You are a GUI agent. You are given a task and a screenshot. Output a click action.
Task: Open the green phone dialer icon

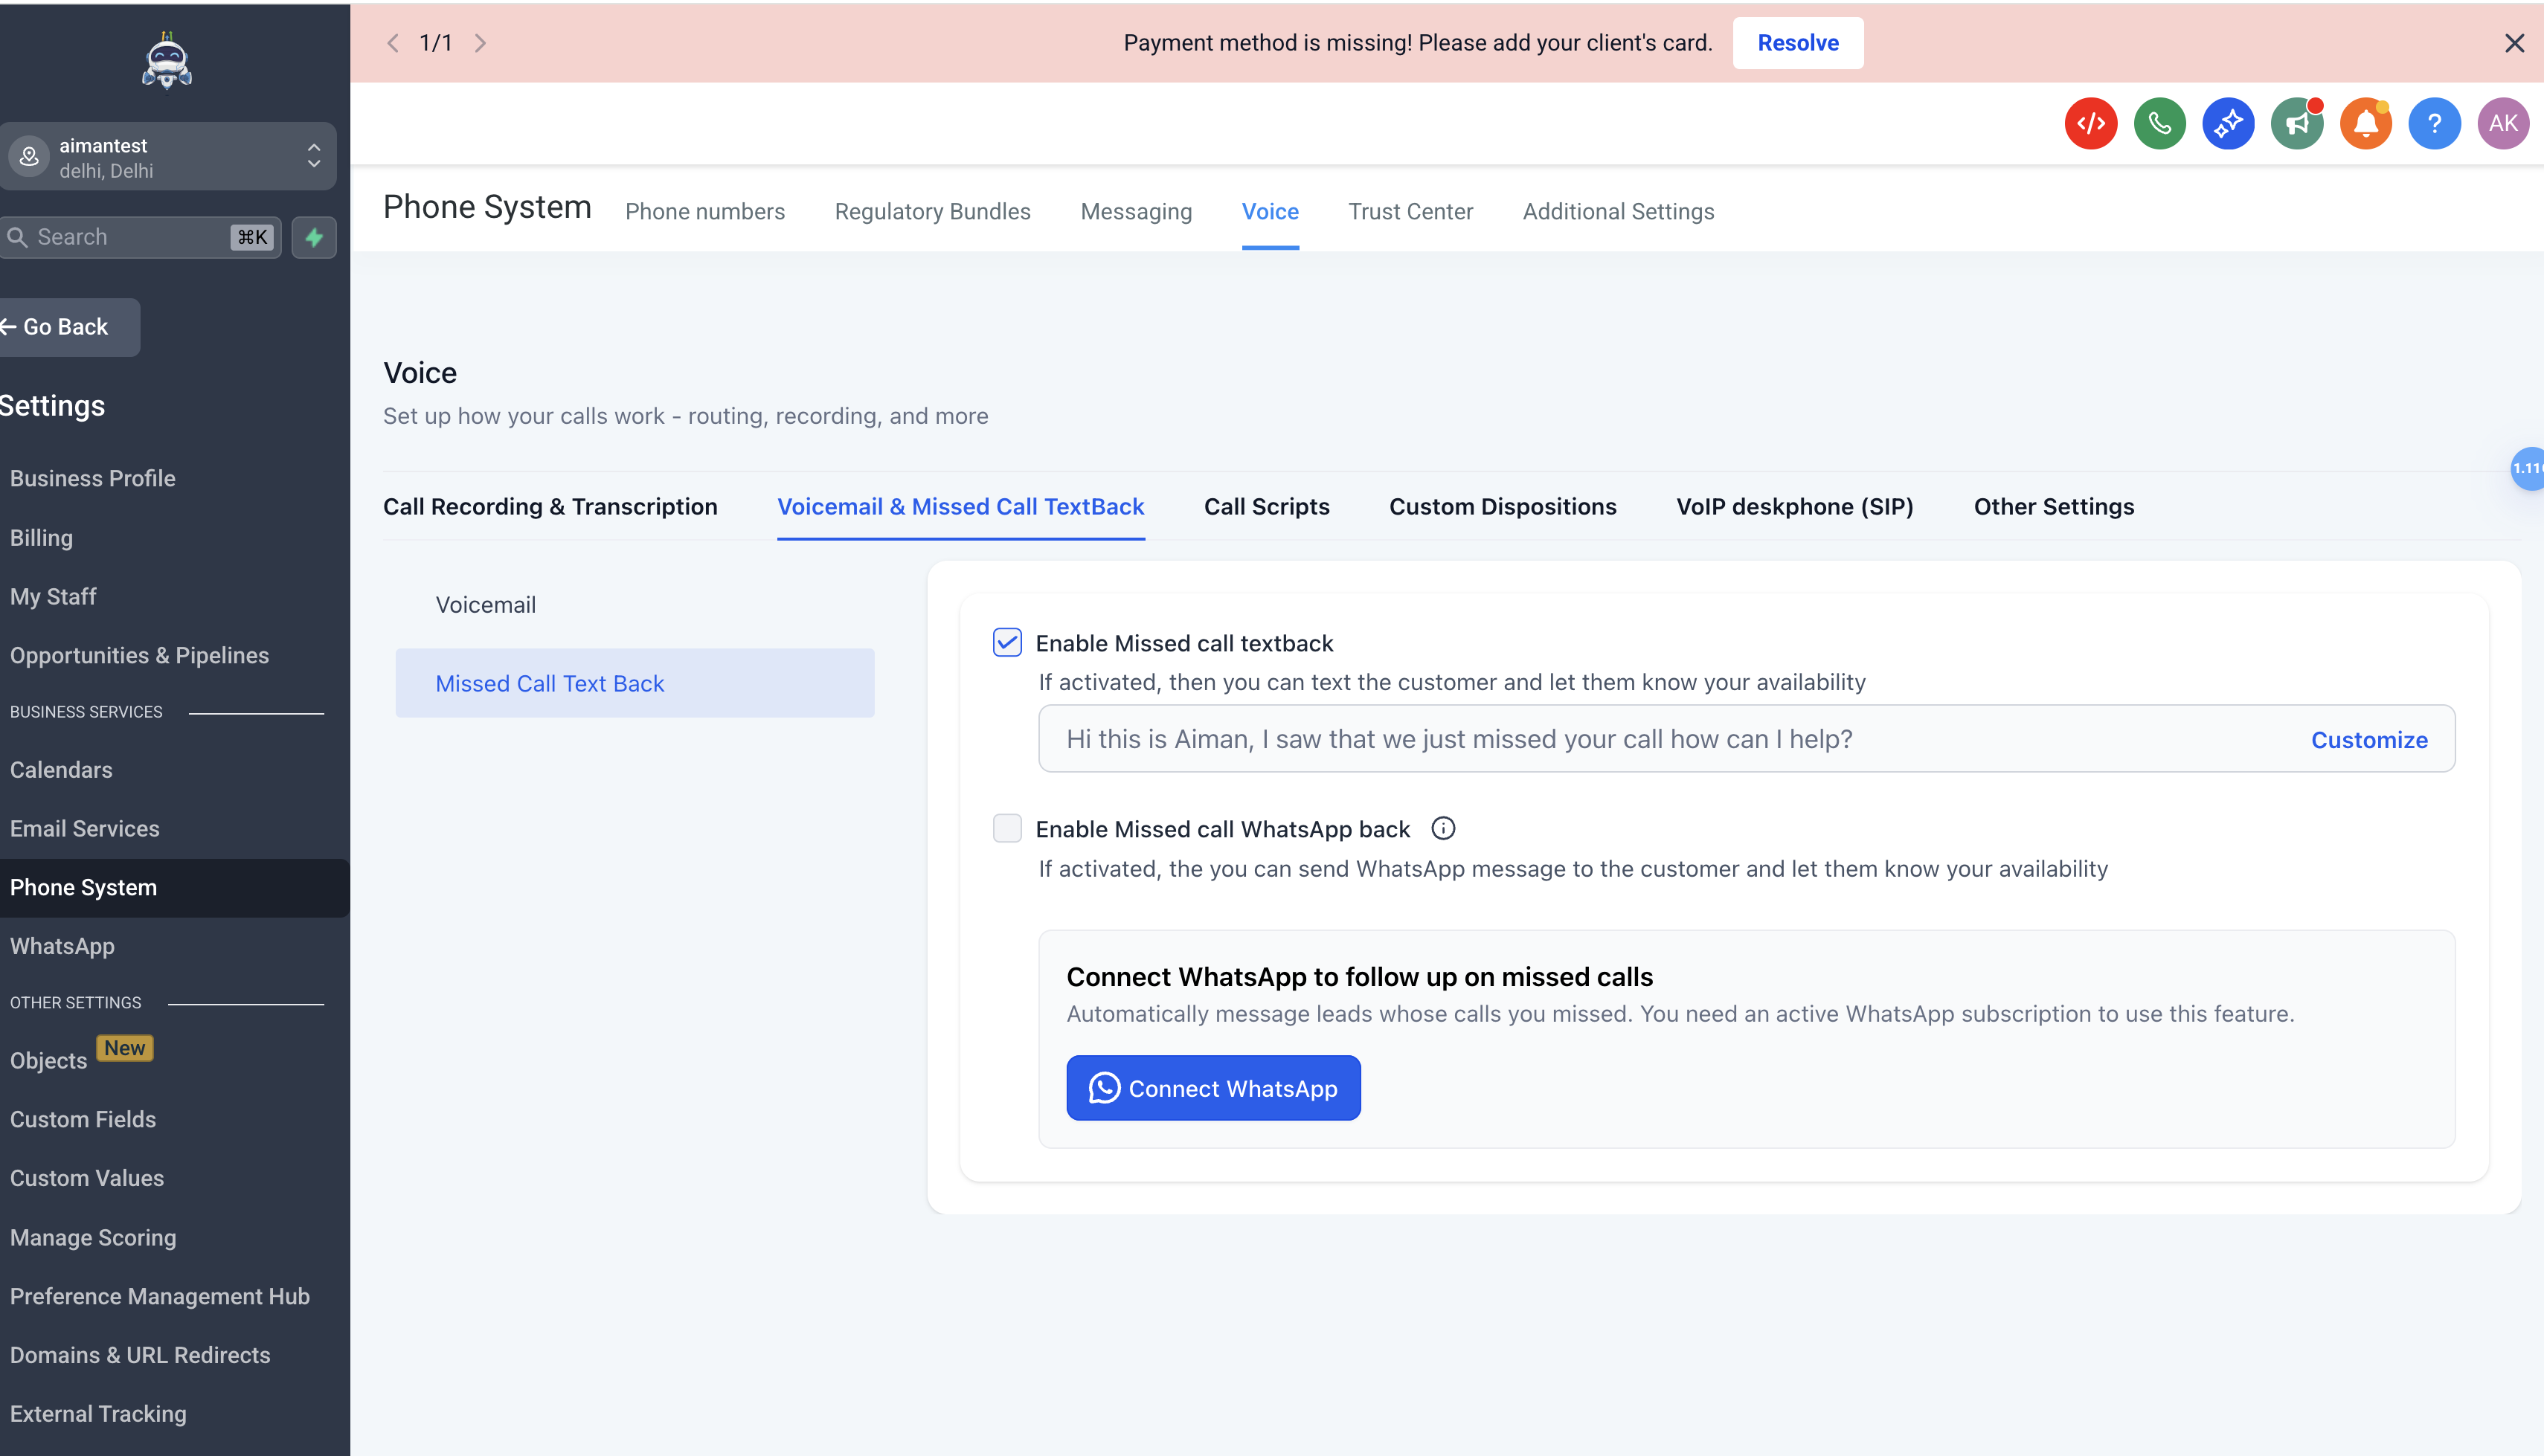click(x=2159, y=124)
